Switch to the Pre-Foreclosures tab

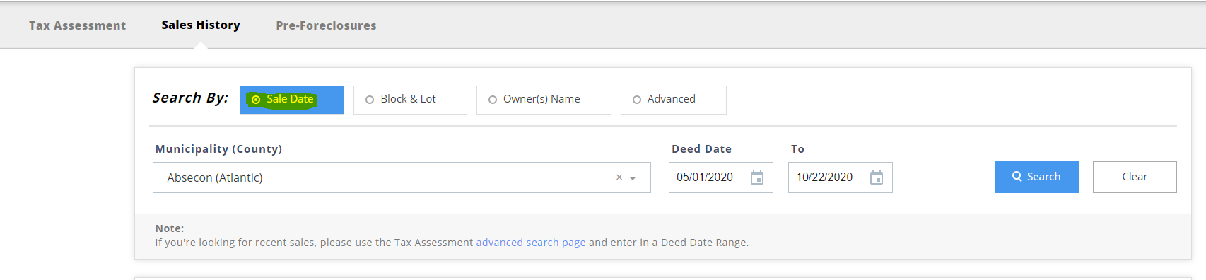326,25
